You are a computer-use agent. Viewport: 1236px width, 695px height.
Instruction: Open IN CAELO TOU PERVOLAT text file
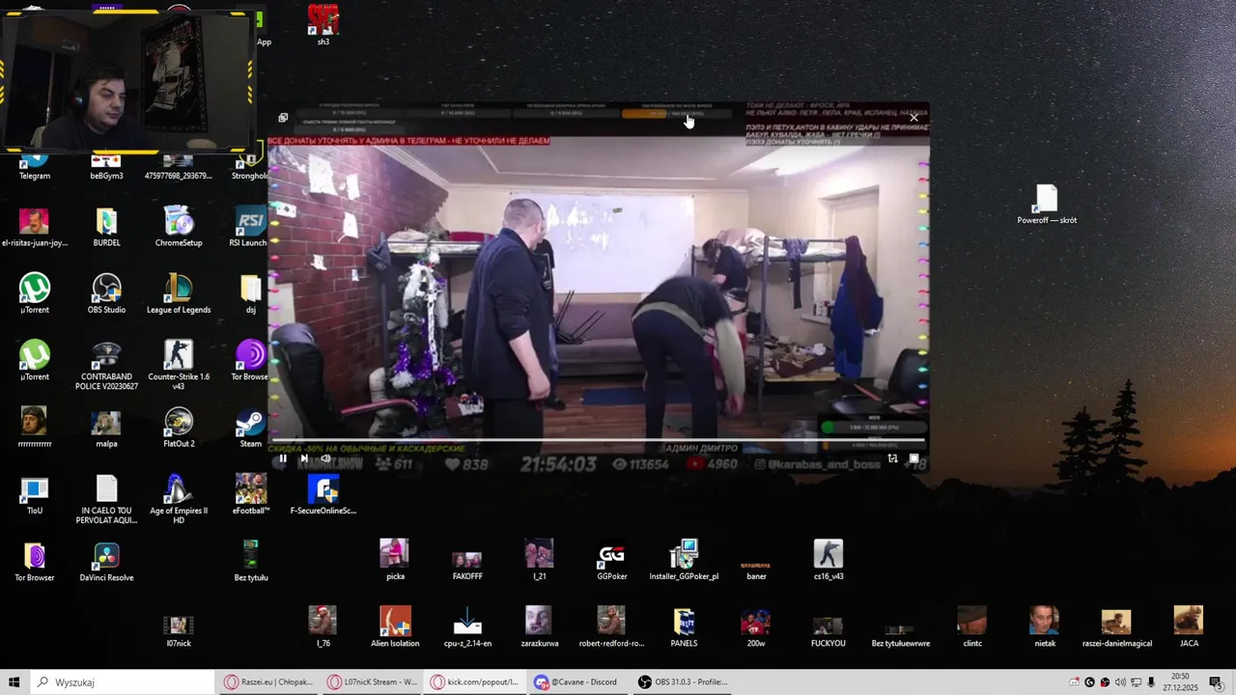point(106,500)
